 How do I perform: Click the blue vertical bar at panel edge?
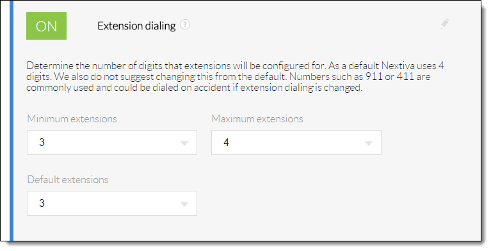point(12,120)
